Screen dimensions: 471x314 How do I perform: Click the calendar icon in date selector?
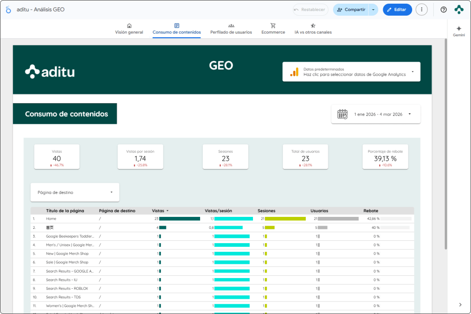click(343, 114)
